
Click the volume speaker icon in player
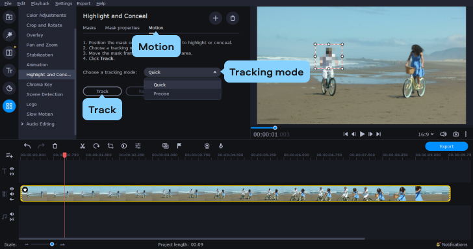[x=443, y=134]
